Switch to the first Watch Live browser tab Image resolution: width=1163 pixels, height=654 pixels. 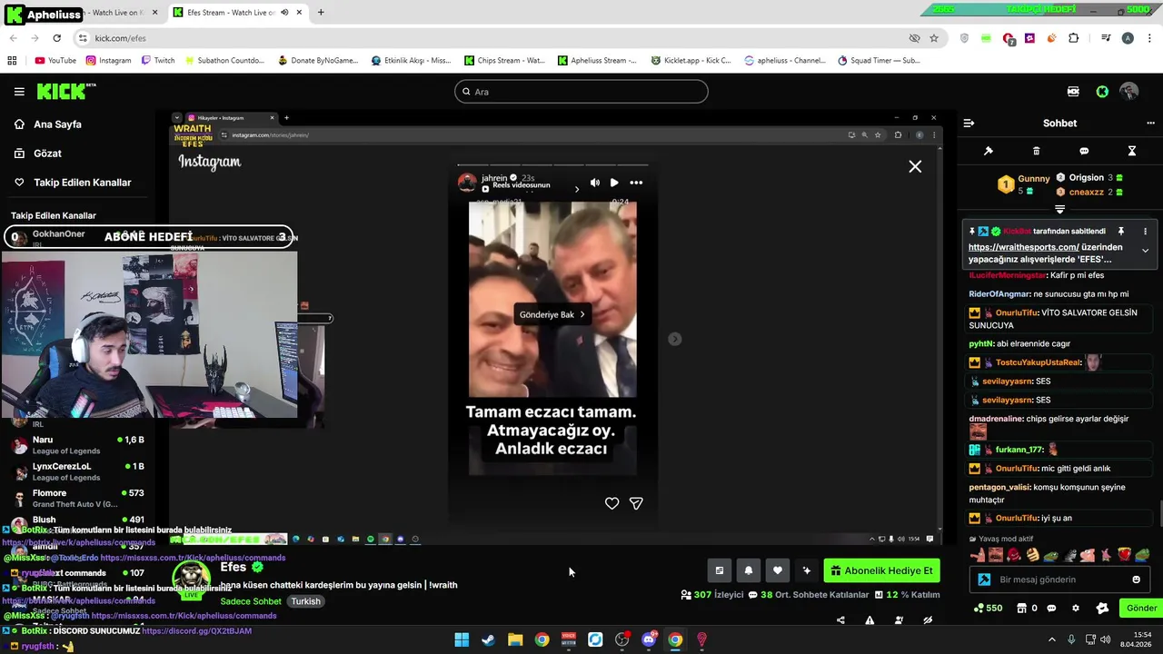(86, 13)
